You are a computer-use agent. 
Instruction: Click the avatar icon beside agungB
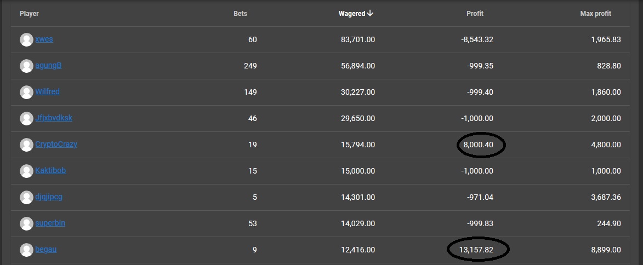tap(27, 66)
